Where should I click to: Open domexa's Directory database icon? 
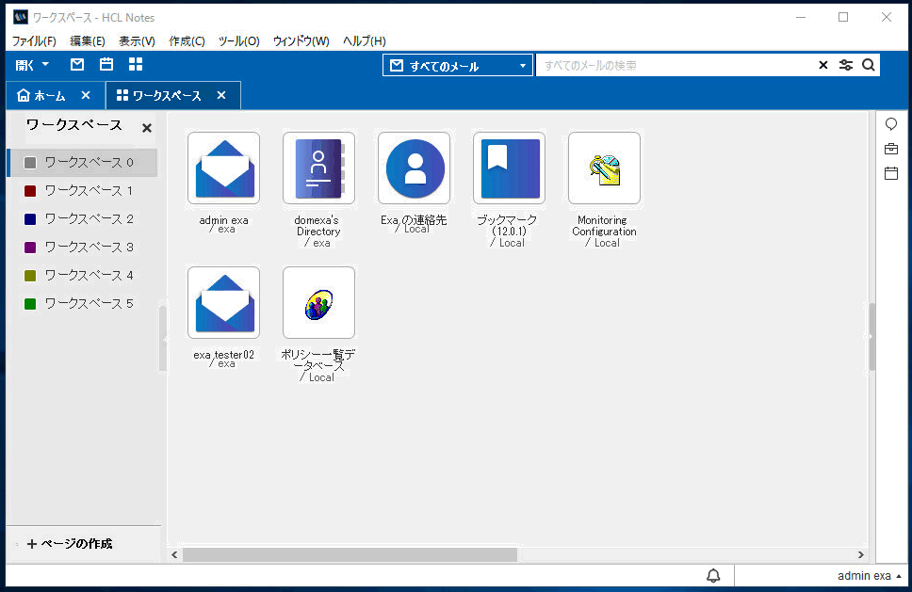(318, 168)
